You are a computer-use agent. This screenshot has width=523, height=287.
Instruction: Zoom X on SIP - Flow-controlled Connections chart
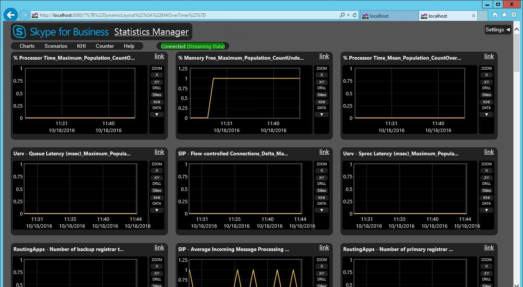pos(321,171)
